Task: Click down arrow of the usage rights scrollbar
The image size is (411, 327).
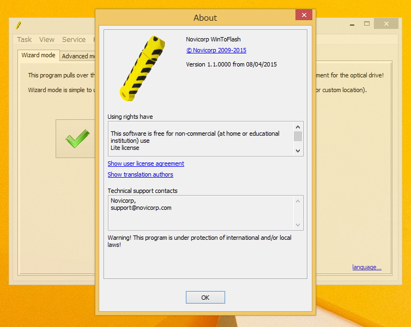Action: tap(298, 150)
